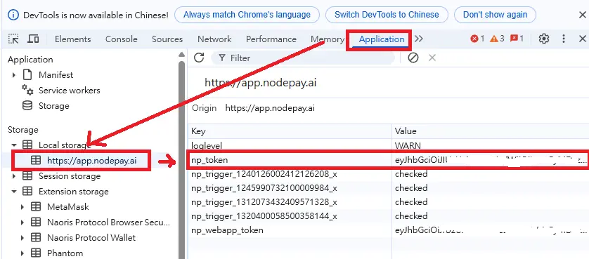This screenshot has width=589, height=259.
Task: Open DevTools settings gear
Action: tap(544, 39)
